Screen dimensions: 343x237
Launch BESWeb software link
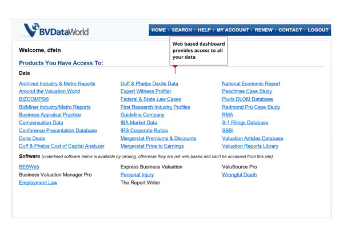29,167
